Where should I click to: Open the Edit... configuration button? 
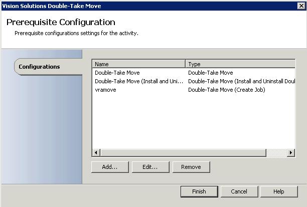tap(150, 167)
